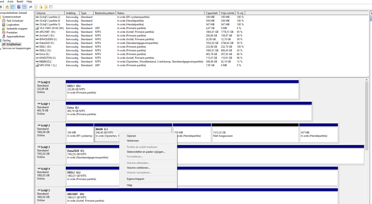Click the blue Help toolbar icon
Image resolution: width=372 pixels, height=204 pixels.
click(18, 7)
